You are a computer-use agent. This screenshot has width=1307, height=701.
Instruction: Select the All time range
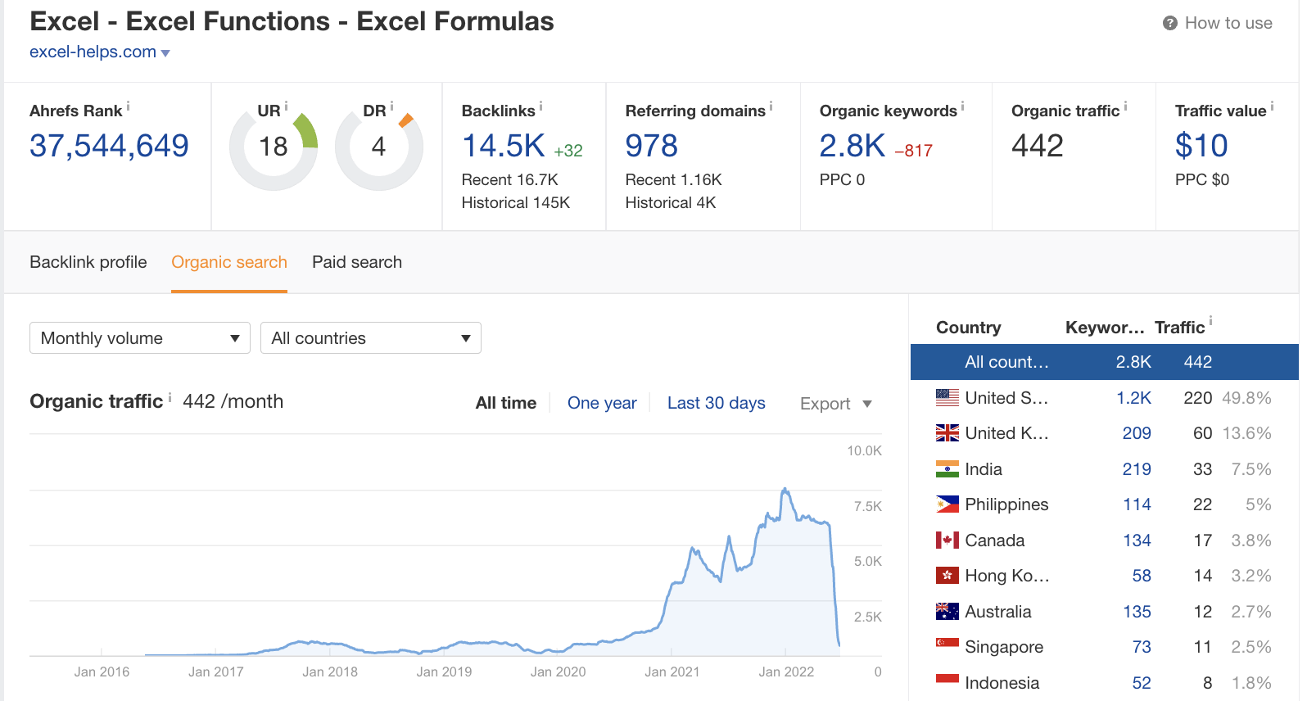pos(505,403)
